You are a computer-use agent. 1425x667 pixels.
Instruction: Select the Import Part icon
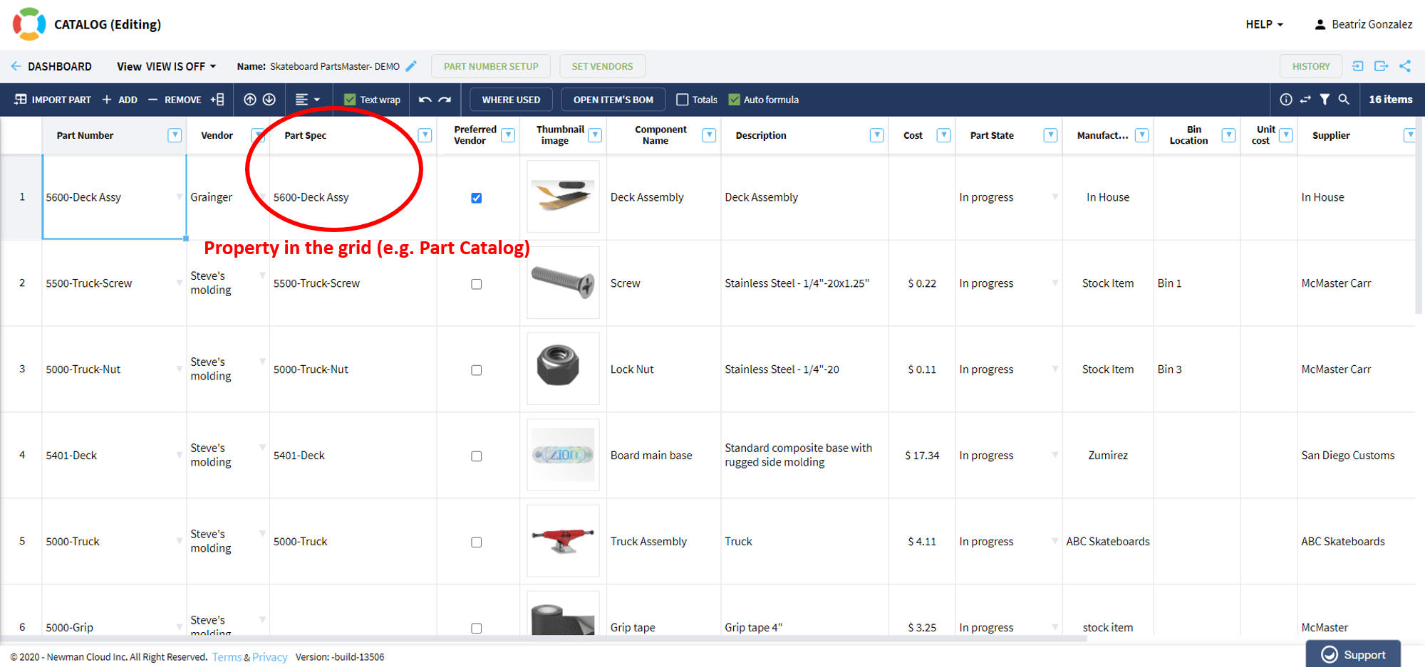tap(21, 100)
